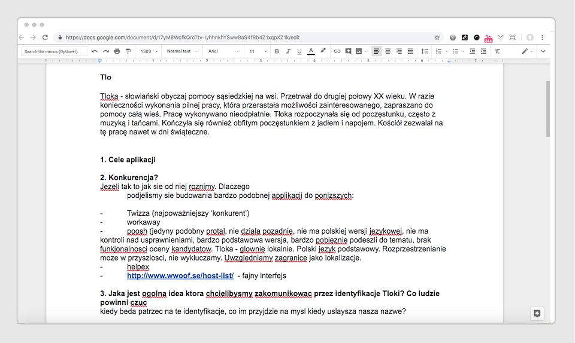Justify text
Screen dimensions: 575x343
410,51
